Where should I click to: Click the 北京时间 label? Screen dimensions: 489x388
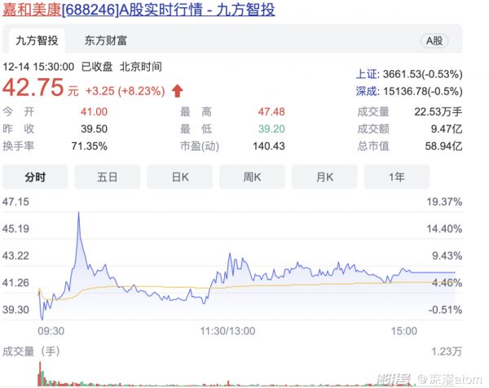click(141, 67)
